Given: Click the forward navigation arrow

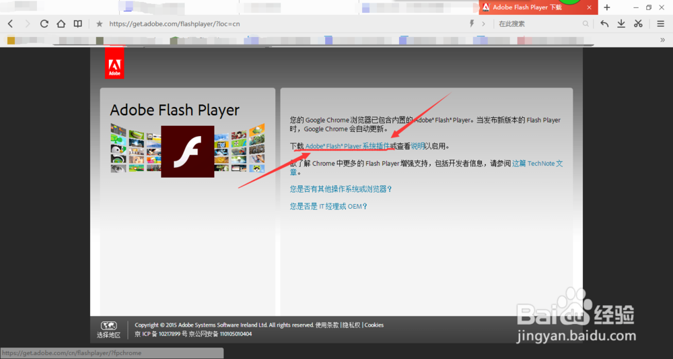Looking at the screenshot, I should point(28,24).
